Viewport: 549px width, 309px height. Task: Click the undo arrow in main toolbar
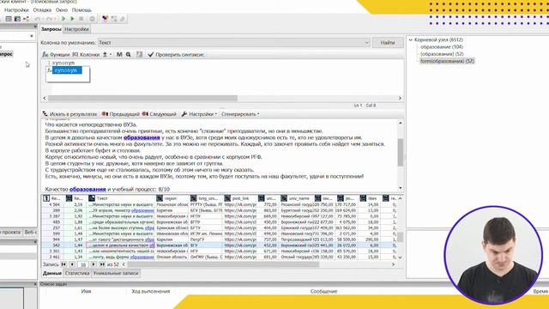[38, 19]
